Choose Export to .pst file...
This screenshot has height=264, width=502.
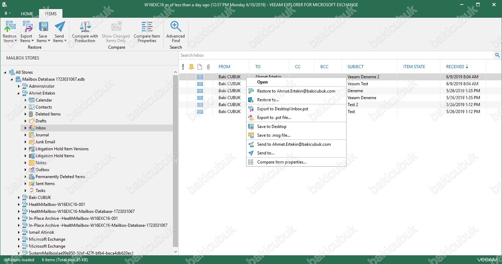pyautogui.click(x=296, y=118)
